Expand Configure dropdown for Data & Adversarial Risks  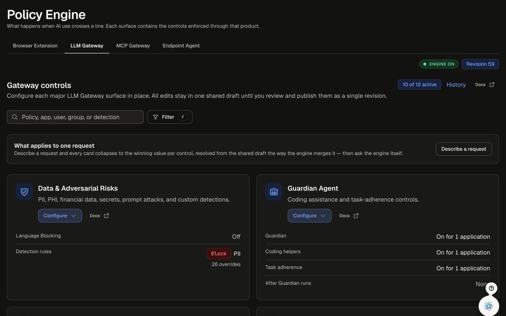click(60, 216)
